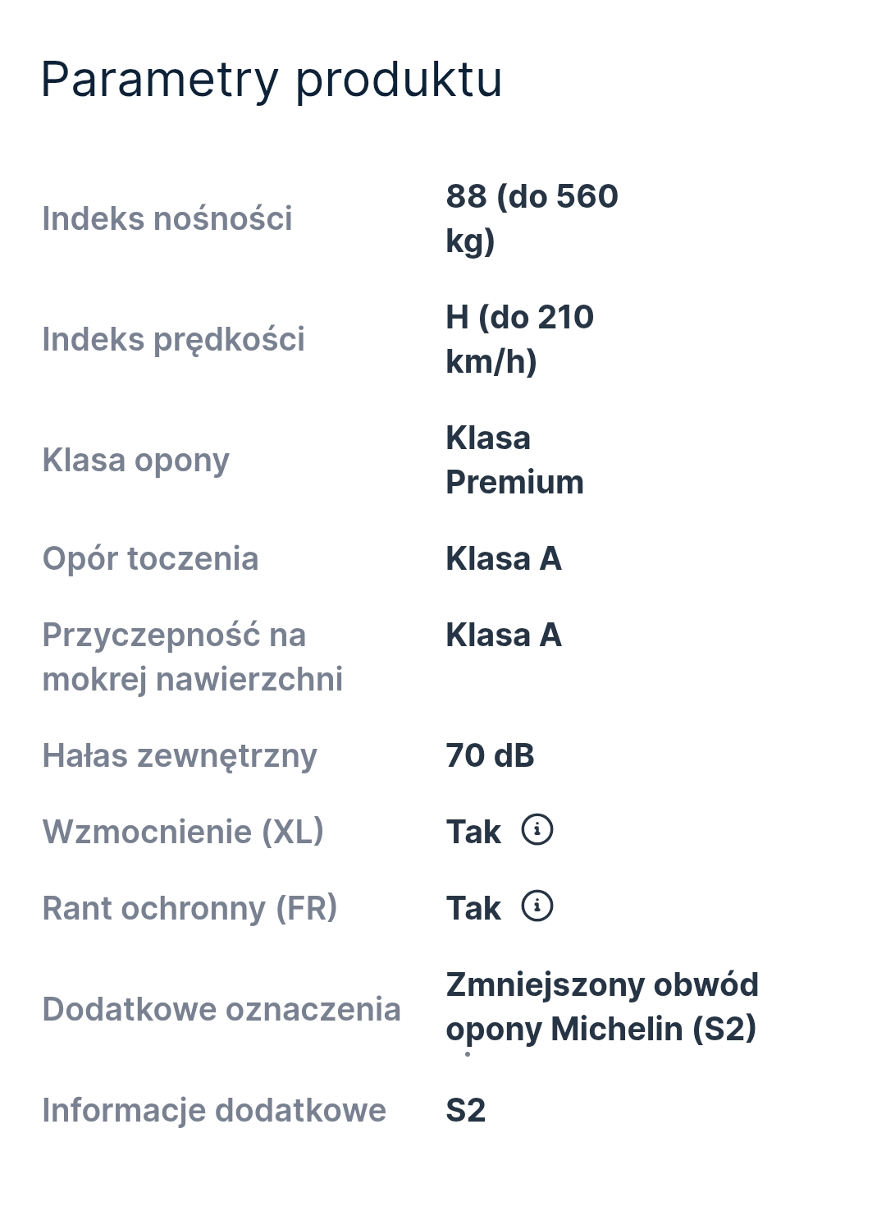The width and height of the screenshot is (886, 1225).
Task: Click info icon beside Rant ochronny (FR)
Action: coord(537,906)
